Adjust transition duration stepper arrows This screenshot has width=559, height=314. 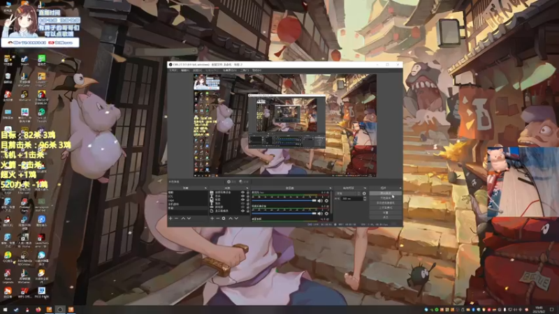pyautogui.click(x=364, y=199)
